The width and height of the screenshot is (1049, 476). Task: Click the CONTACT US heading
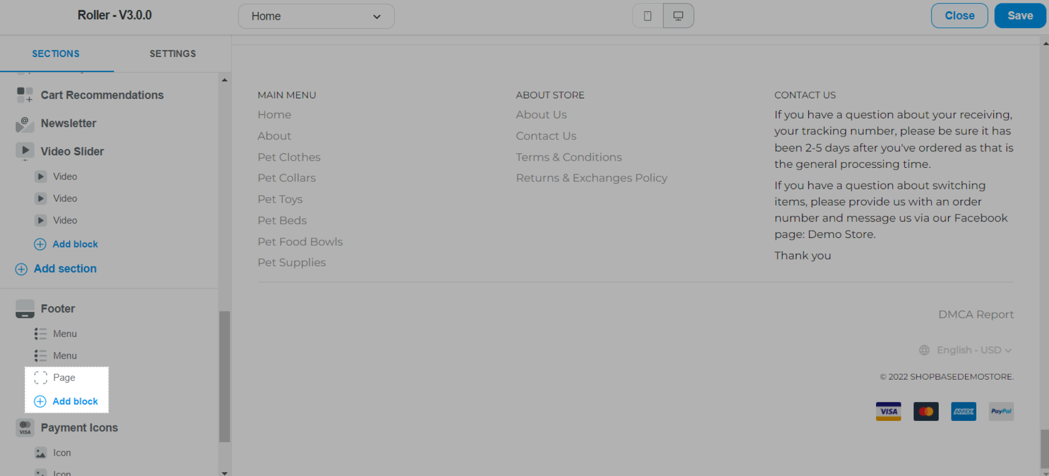pos(805,95)
